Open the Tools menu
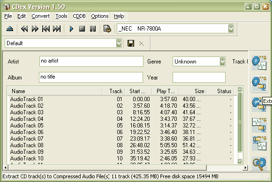Screen dimensions: 272x182 61,16
